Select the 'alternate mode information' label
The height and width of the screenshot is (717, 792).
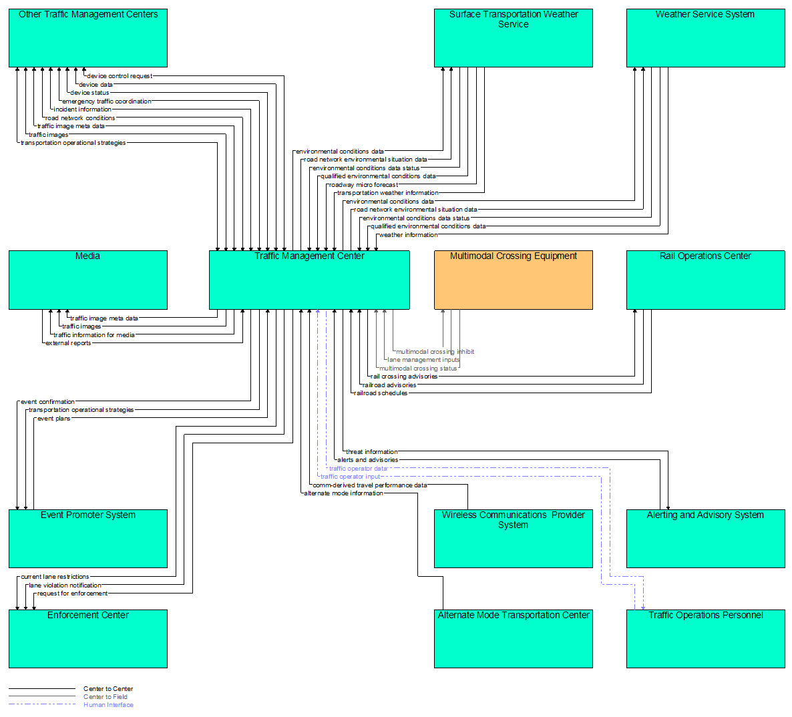[x=343, y=493]
